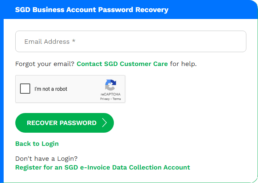
Task: Click the "for help." text after Customer Care
Action: coord(183,64)
